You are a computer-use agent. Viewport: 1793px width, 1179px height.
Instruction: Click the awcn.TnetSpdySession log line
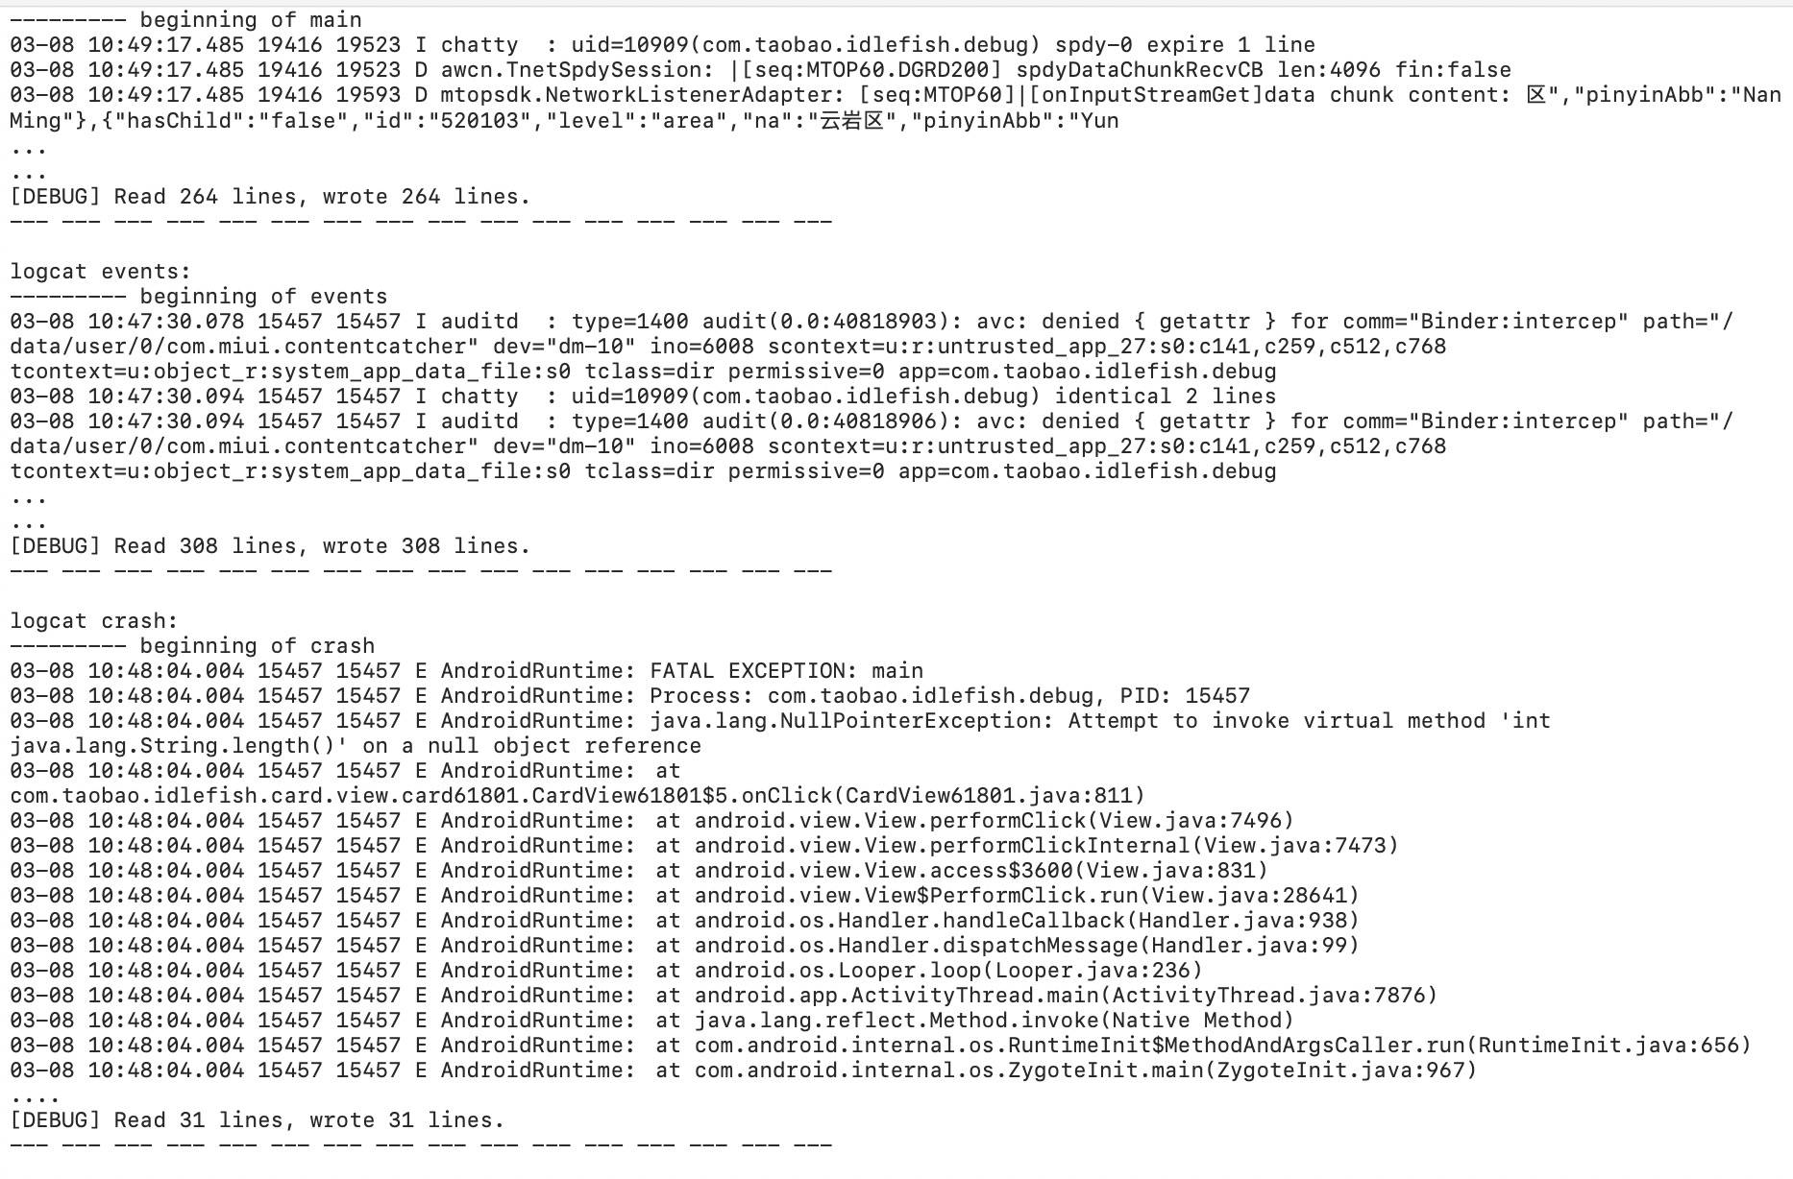[x=761, y=70]
